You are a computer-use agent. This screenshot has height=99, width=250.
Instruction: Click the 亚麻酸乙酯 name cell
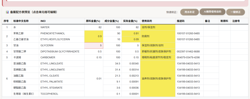pos(25,70)
